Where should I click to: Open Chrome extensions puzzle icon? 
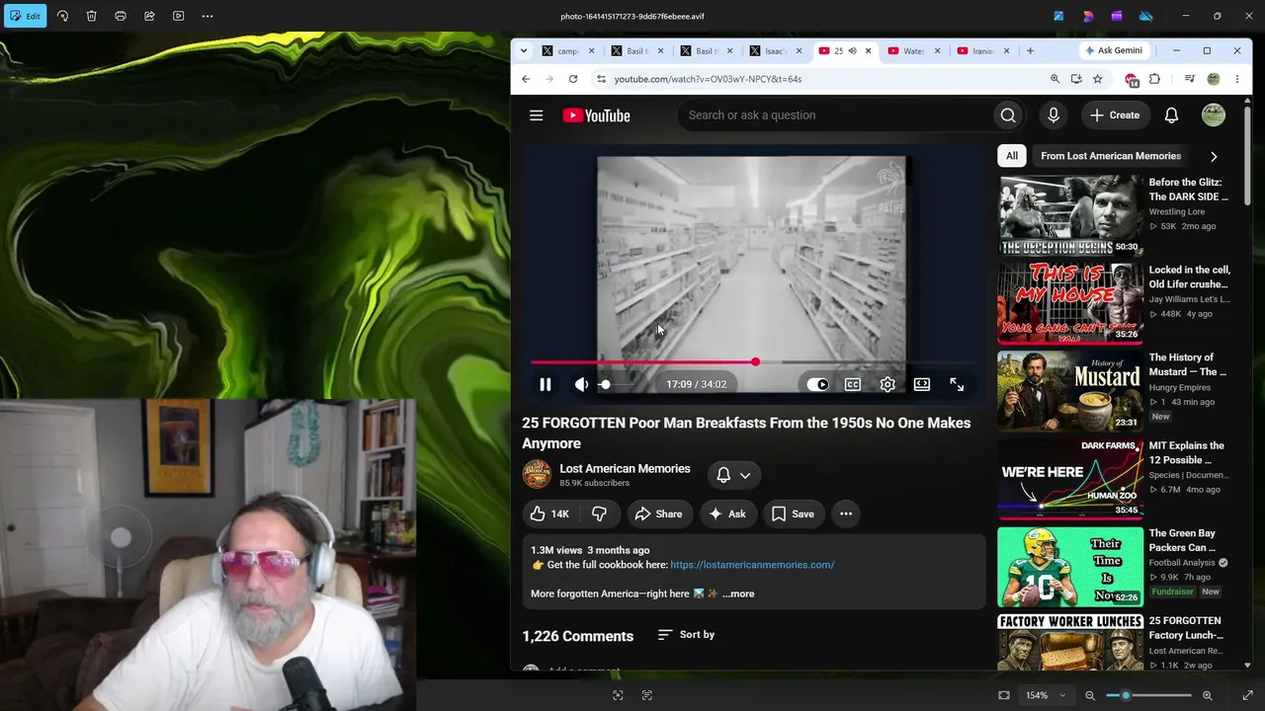pyautogui.click(x=1154, y=79)
